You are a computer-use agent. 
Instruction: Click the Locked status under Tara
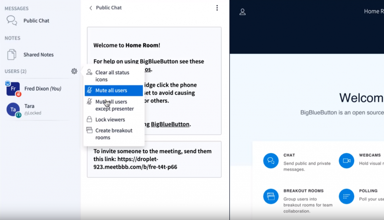pos(33,113)
